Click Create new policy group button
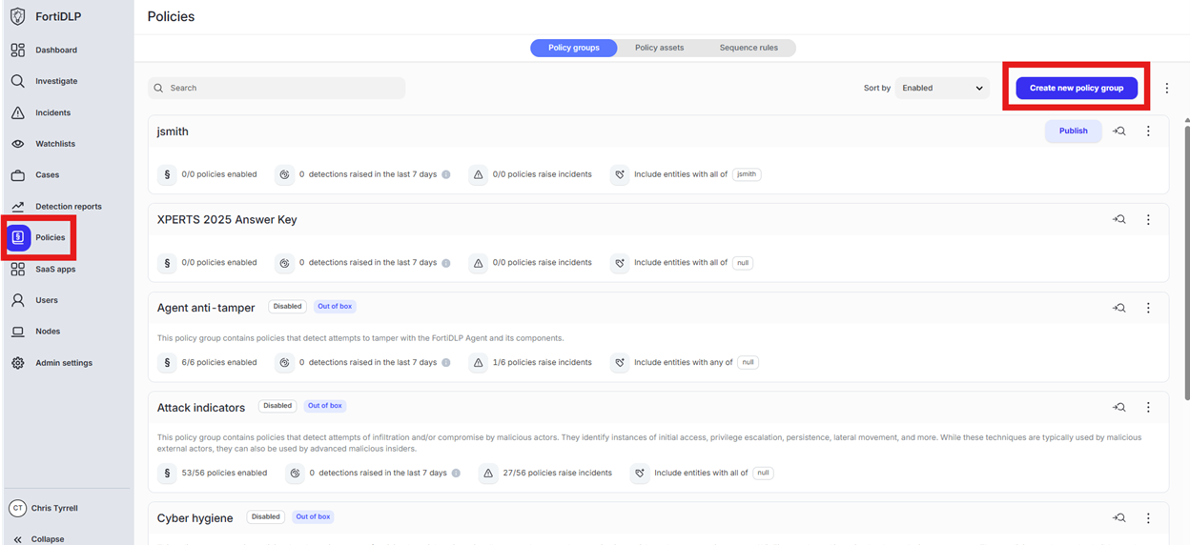1190x545 pixels. (x=1077, y=88)
